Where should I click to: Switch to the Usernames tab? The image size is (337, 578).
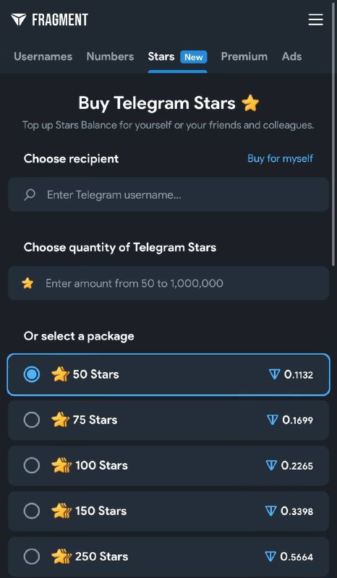pyautogui.click(x=43, y=56)
